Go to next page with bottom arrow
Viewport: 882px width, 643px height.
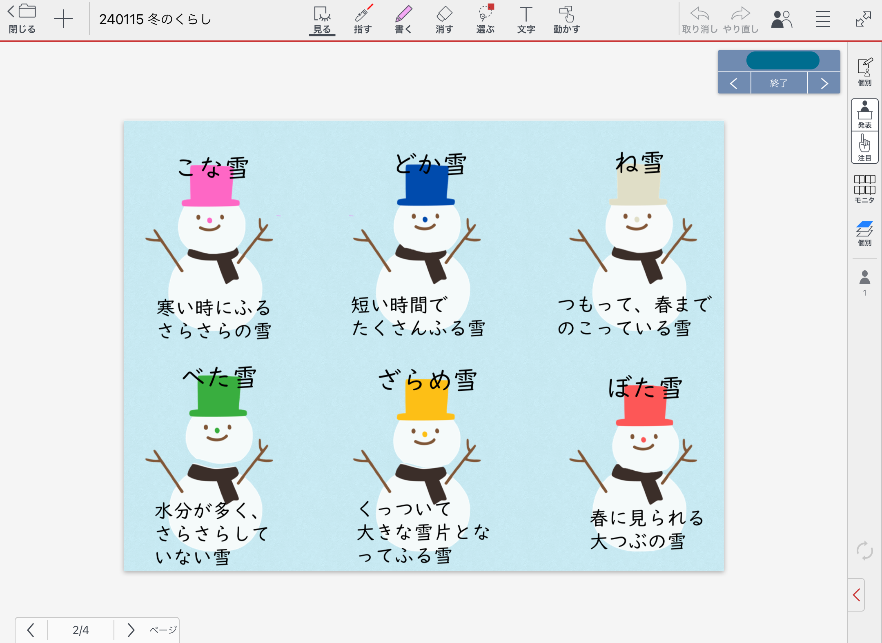pyautogui.click(x=131, y=630)
